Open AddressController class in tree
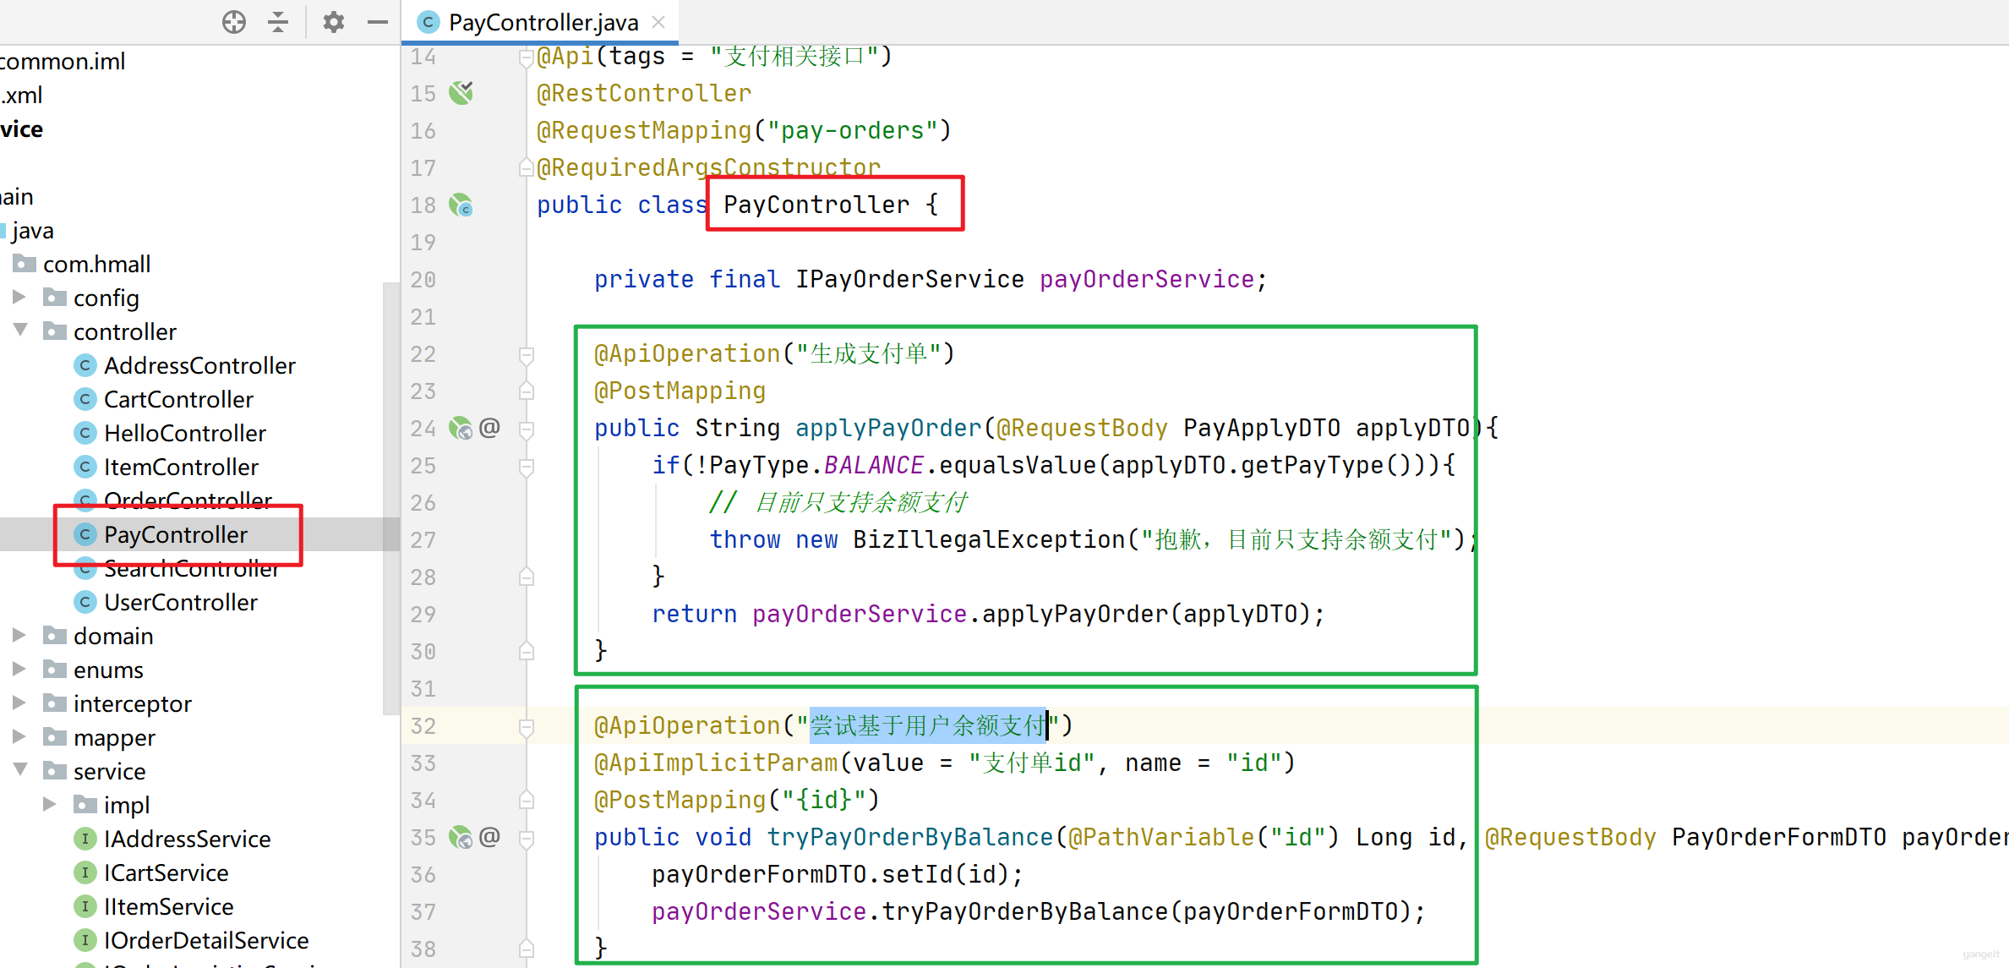This screenshot has height=968, width=2009. (199, 365)
